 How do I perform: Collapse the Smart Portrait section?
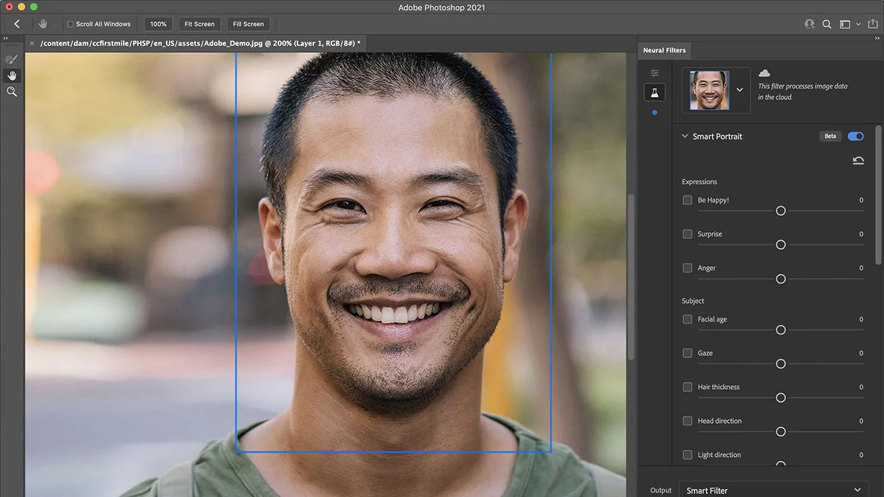point(684,136)
